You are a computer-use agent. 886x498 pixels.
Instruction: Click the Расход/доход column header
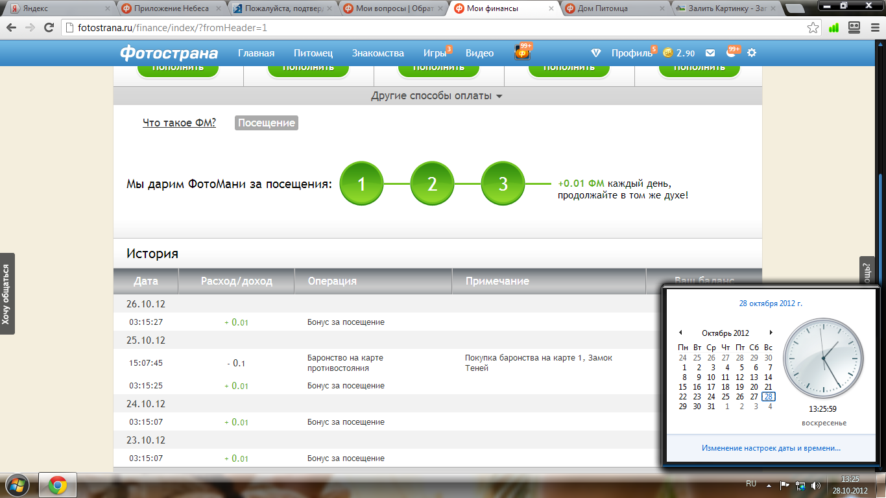[x=237, y=281]
